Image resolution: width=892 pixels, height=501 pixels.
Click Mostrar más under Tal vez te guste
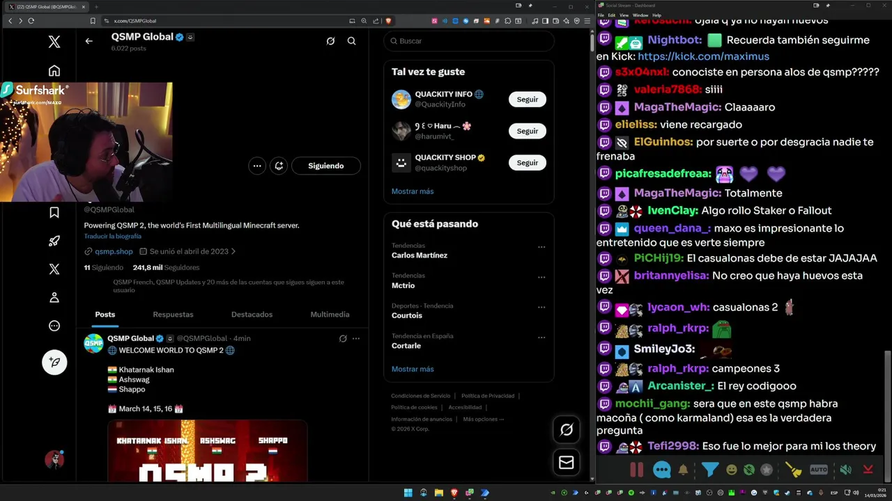click(x=413, y=191)
